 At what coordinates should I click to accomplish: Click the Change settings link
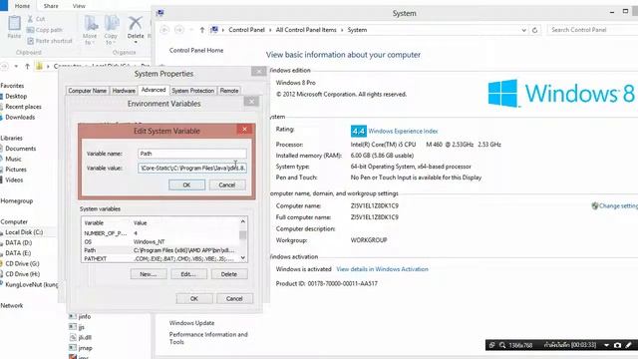(618, 205)
